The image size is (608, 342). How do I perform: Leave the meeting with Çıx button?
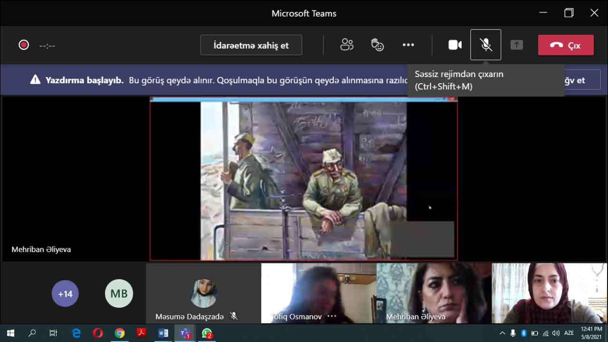566,45
